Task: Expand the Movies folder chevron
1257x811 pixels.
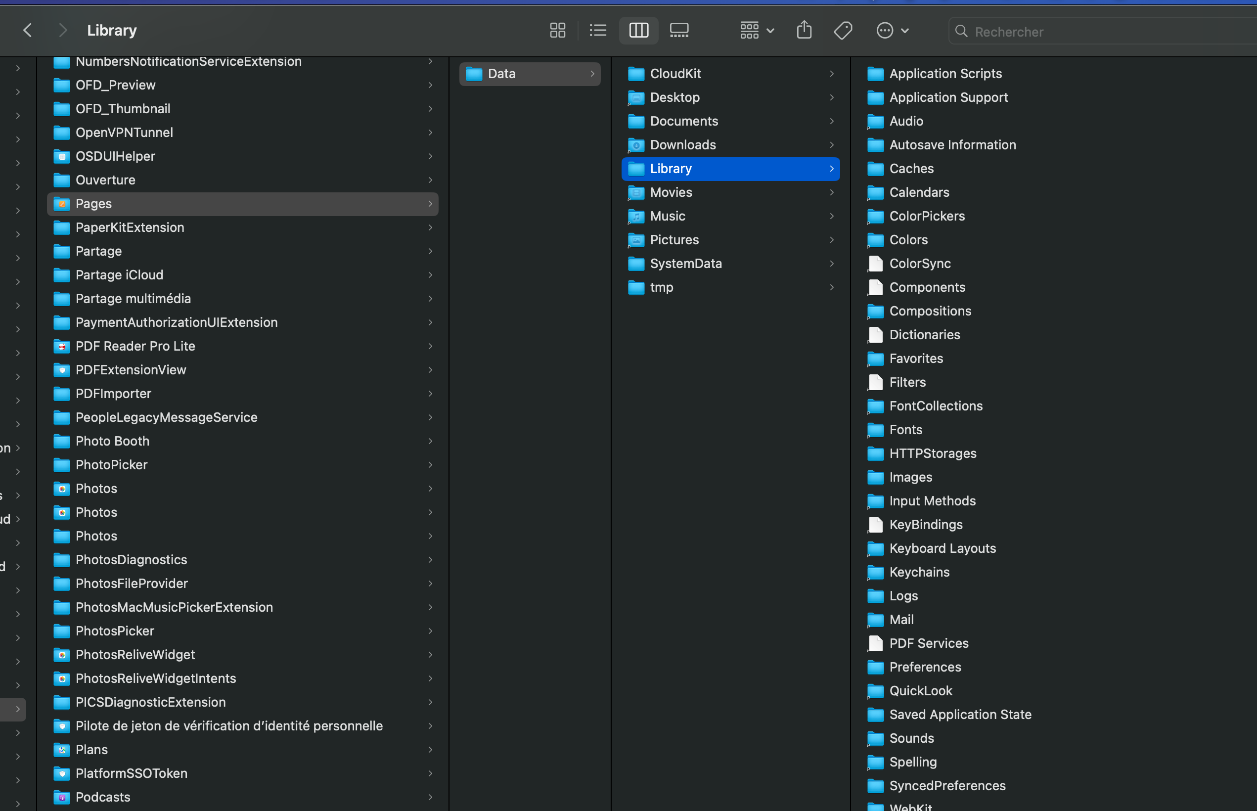Action: point(832,192)
